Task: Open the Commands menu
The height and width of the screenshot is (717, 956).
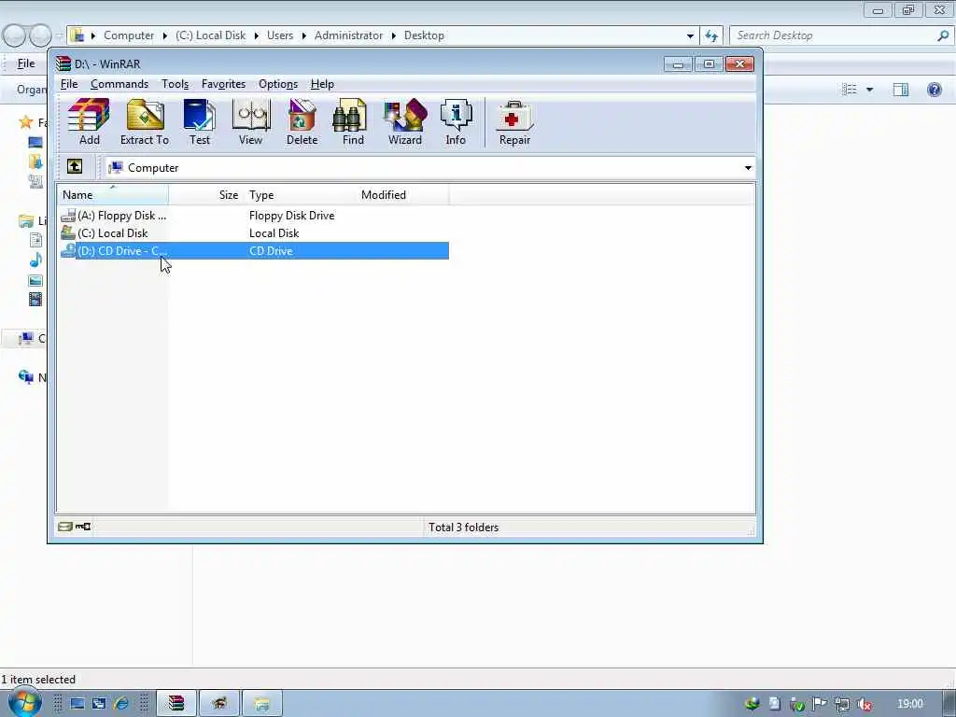Action: tap(119, 84)
